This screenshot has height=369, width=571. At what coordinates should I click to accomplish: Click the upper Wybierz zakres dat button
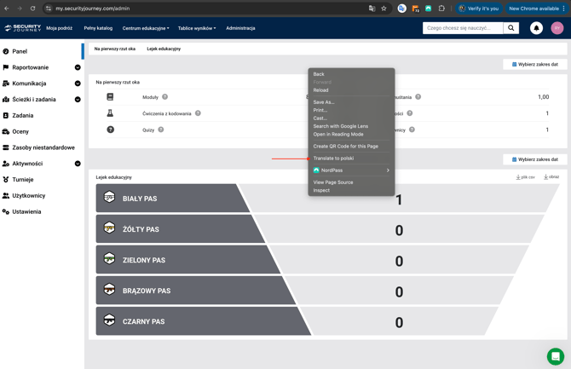(535, 65)
